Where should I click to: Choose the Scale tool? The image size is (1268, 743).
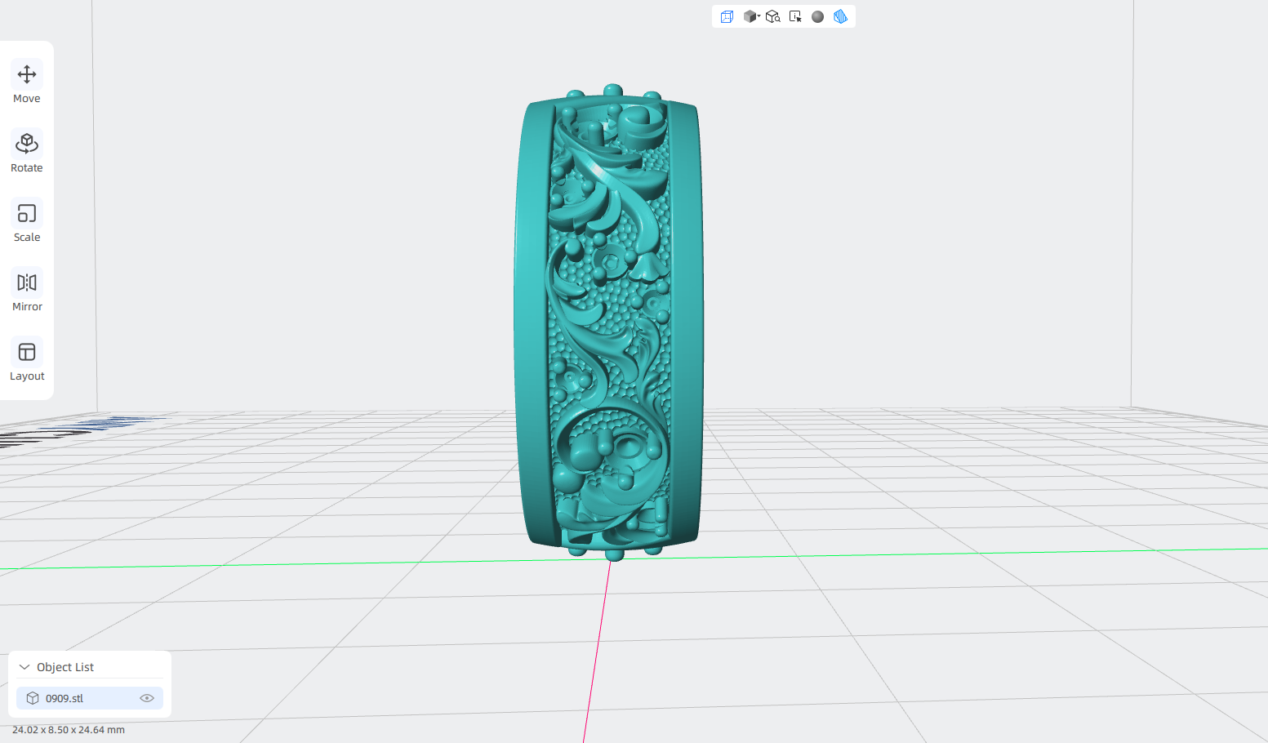[27, 222]
